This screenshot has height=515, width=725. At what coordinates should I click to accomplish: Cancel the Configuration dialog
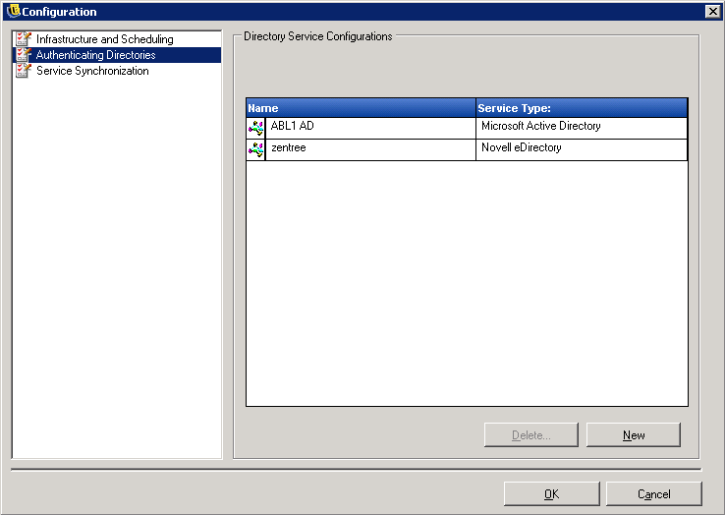point(654,494)
